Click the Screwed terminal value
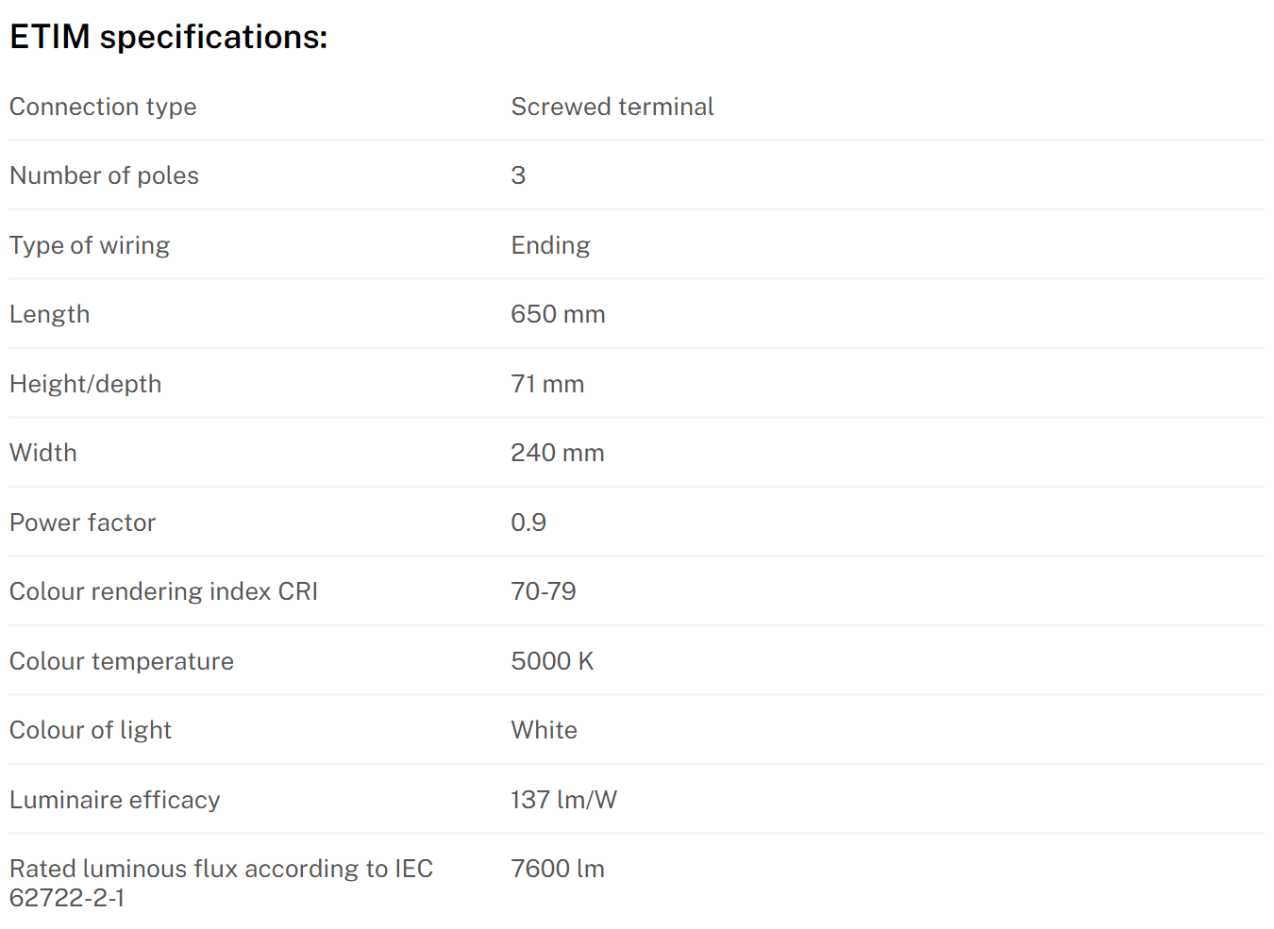Image resolution: width=1274 pixels, height=929 pixels. coord(612,107)
